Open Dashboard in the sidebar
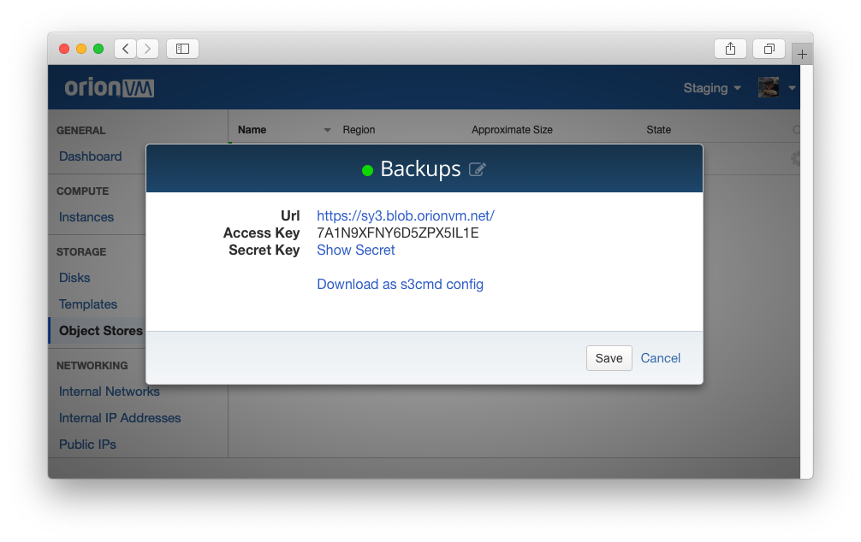This screenshot has width=861, height=542. click(90, 156)
